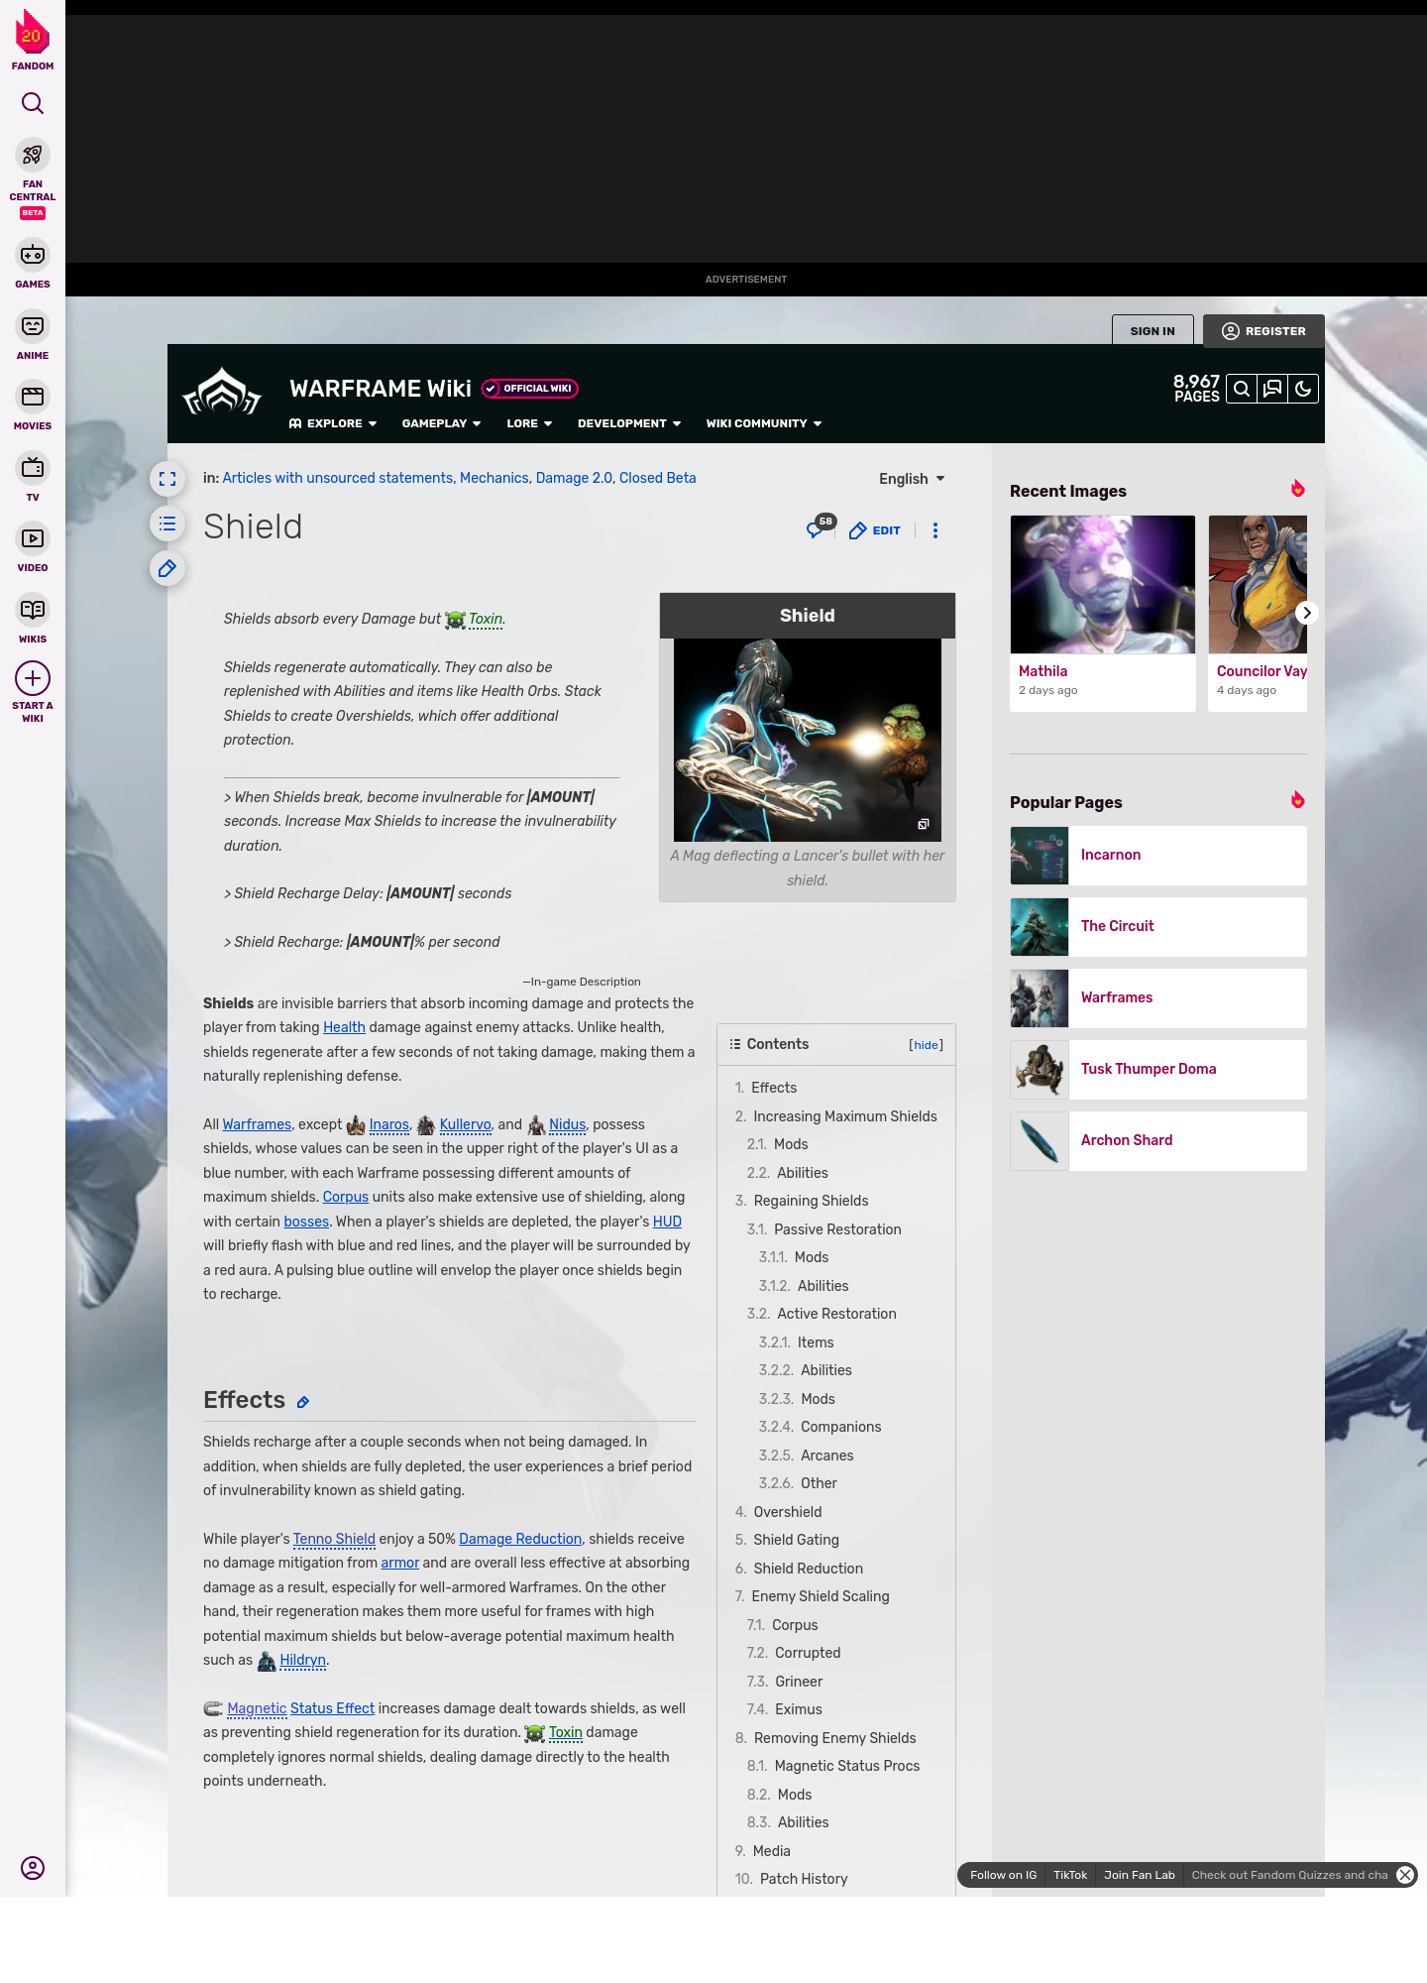Open the Fan Central rocket icon
Screen dimensions: 1427x1983
coord(33,156)
